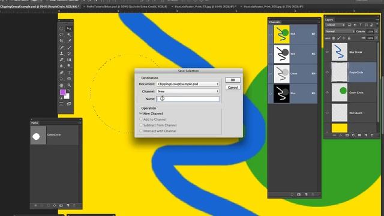Select the Add to Channel radio button
384x216 pixels.
pos(141,119)
